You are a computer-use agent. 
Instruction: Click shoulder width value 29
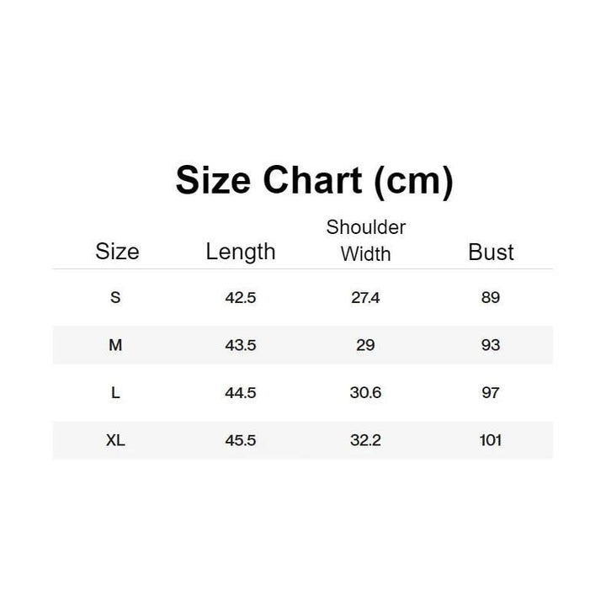365,345
